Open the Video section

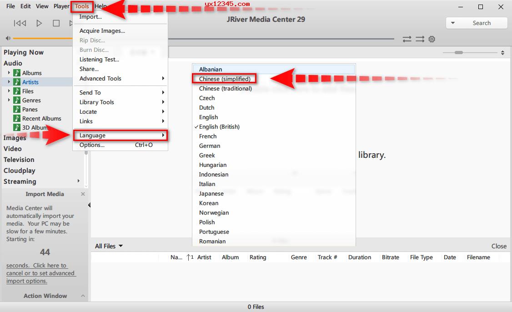pos(12,149)
